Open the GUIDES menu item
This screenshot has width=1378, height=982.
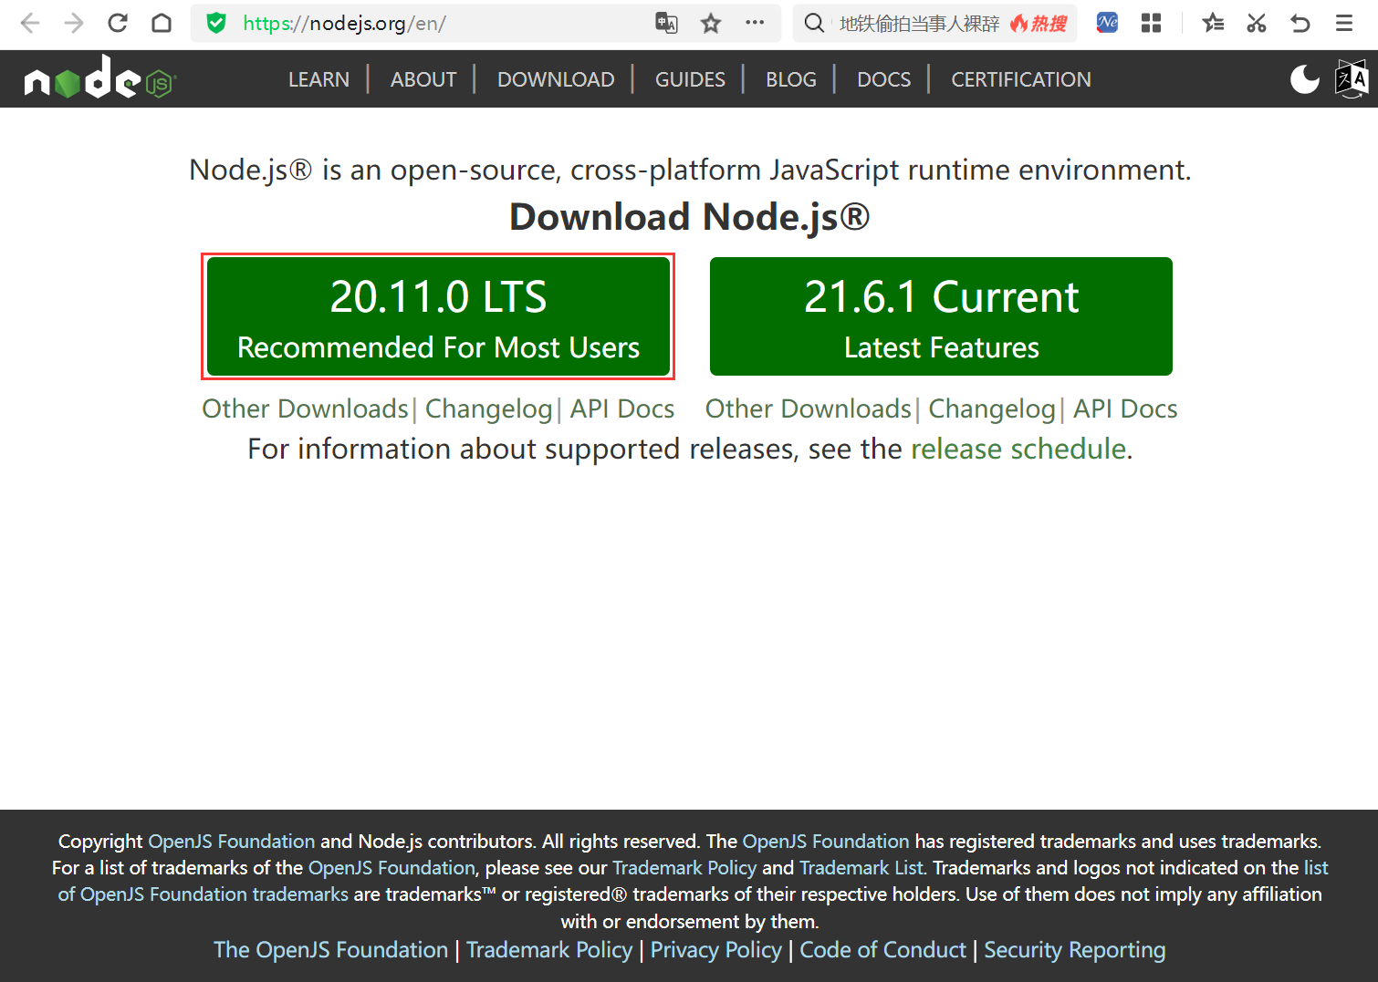point(690,79)
